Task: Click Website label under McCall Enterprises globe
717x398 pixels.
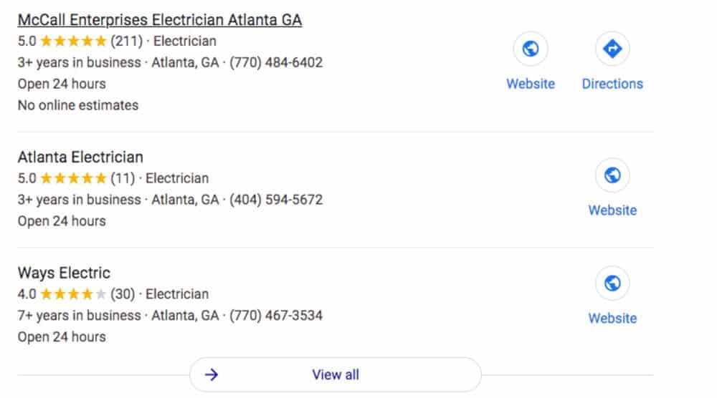Action: click(531, 84)
